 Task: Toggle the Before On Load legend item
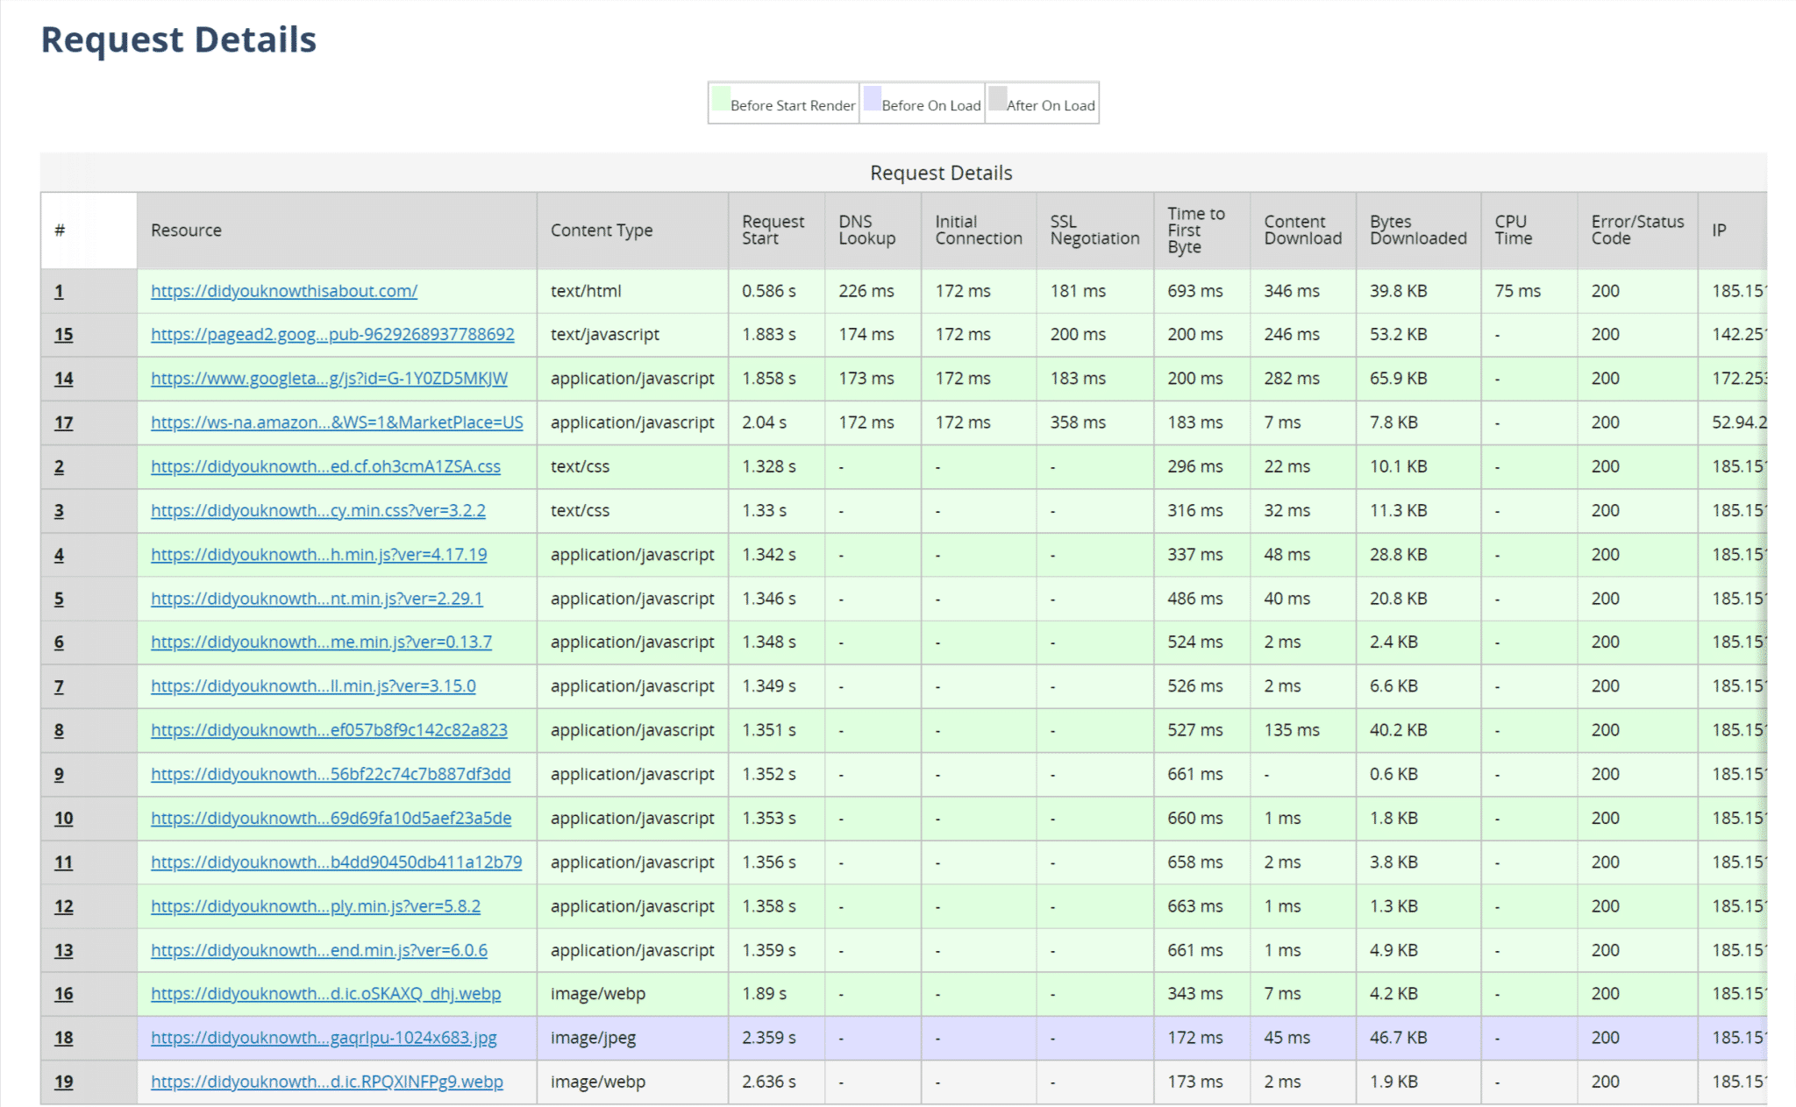point(931,104)
